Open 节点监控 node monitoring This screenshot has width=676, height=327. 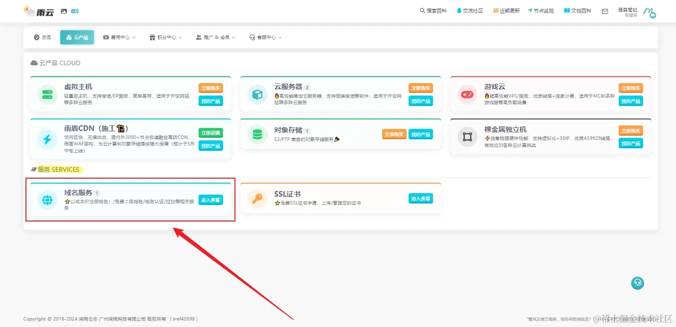541,11
